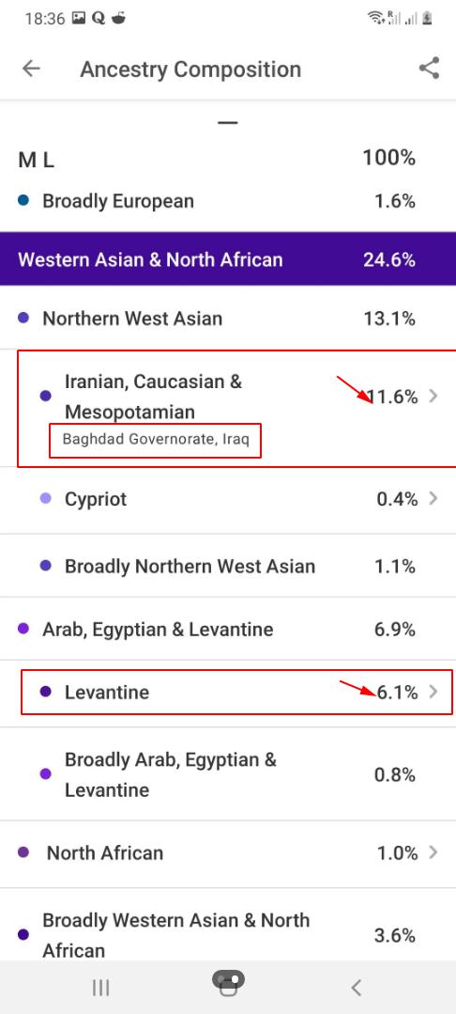Image resolution: width=456 pixels, height=1014 pixels.
Task: Tap Android recent apps button
Action: point(100,987)
